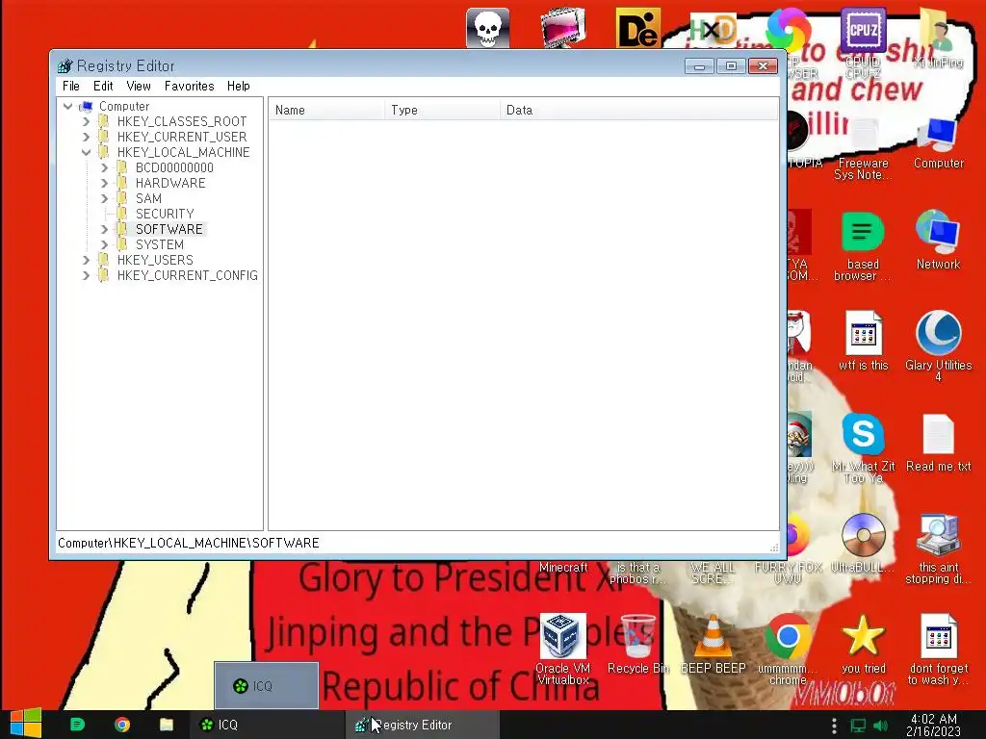Expand the BCD00000000 key arrow
This screenshot has width=986, height=739.
tap(104, 167)
